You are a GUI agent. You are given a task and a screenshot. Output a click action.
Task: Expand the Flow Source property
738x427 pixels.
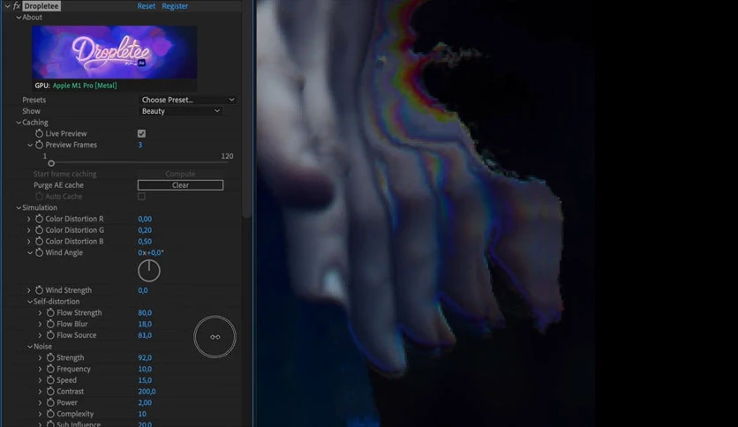tap(40, 335)
